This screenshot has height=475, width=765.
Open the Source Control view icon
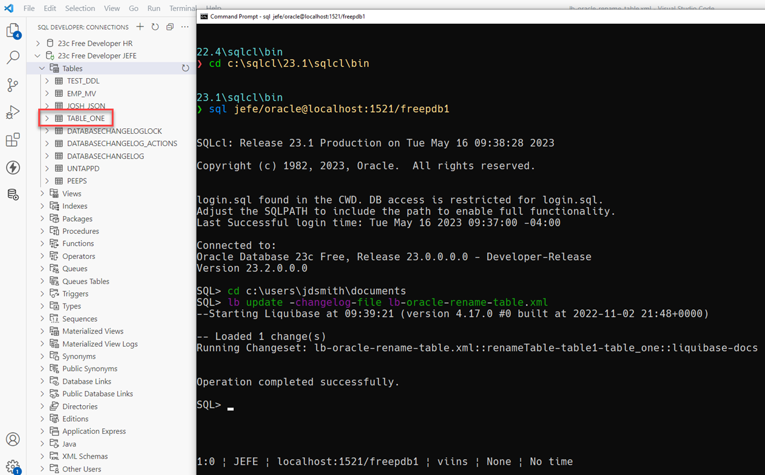pos(13,85)
